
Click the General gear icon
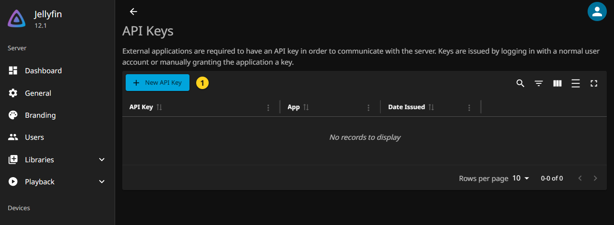pyautogui.click(x=13, y=93)
